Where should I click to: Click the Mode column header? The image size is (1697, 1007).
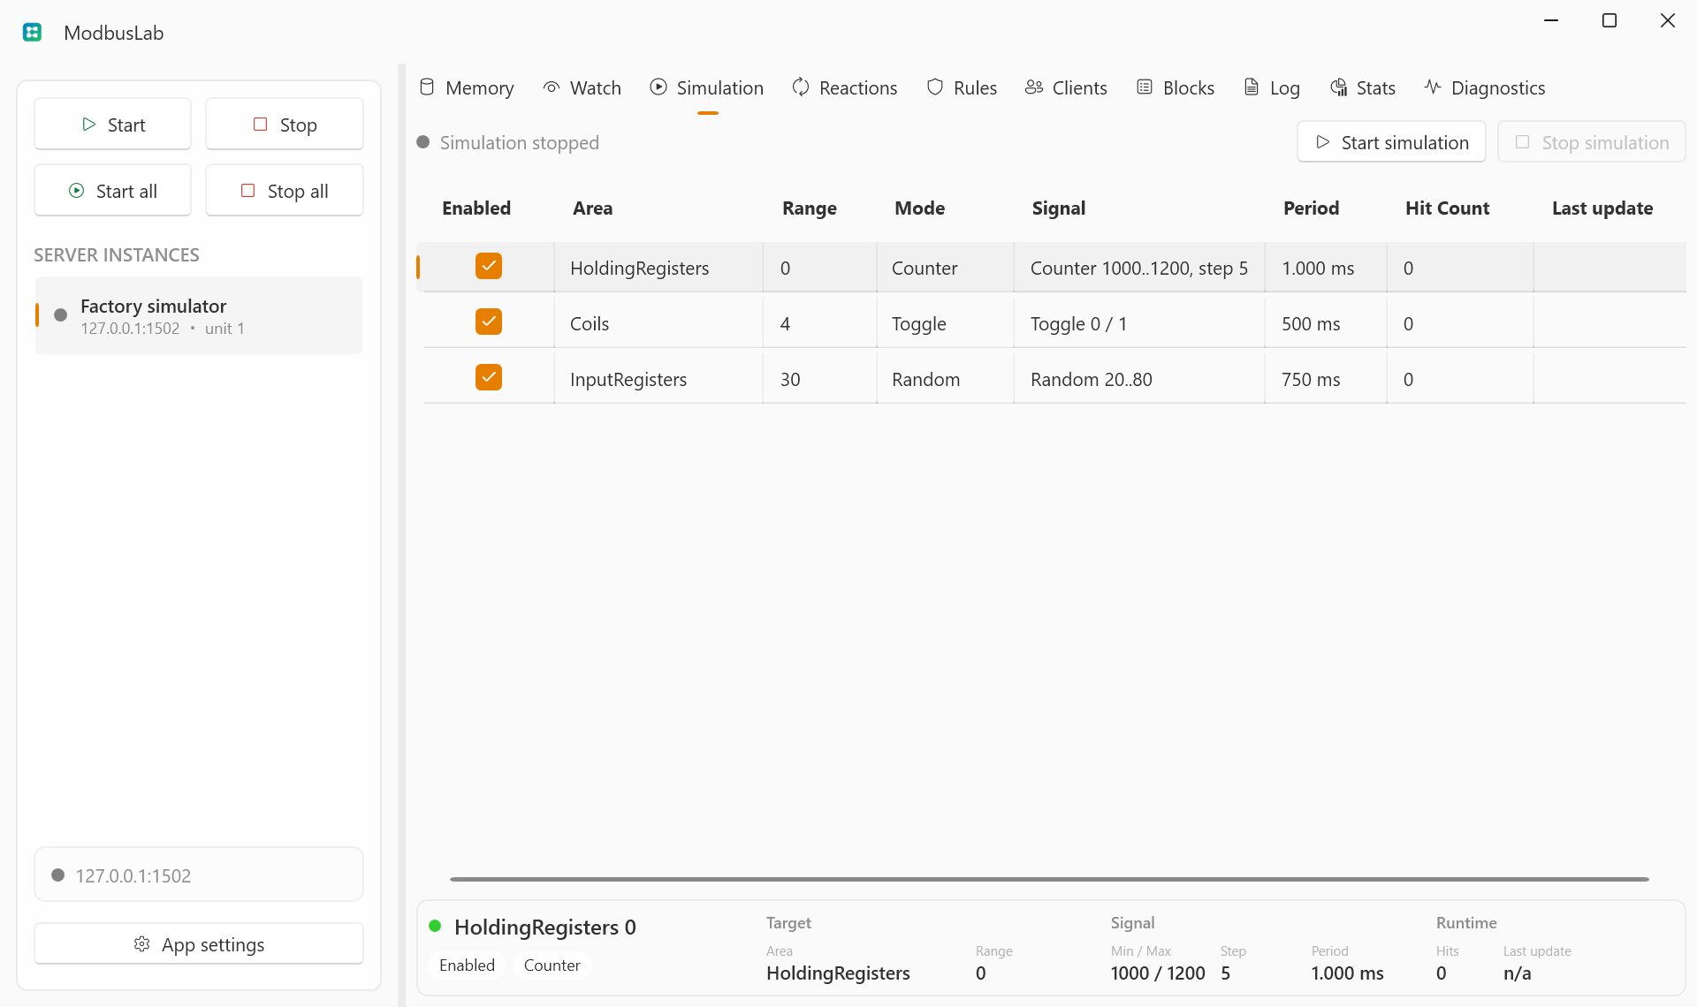point(919,208)
